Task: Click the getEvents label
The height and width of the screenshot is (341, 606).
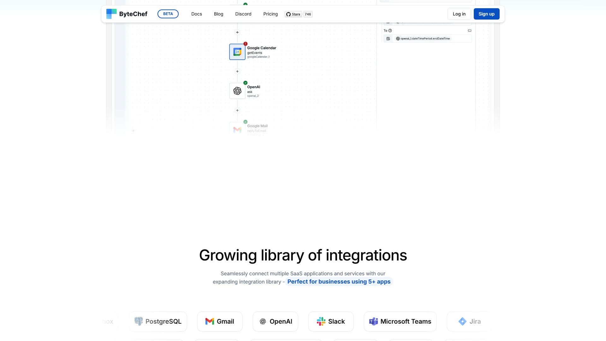Action: coord(254,53)
